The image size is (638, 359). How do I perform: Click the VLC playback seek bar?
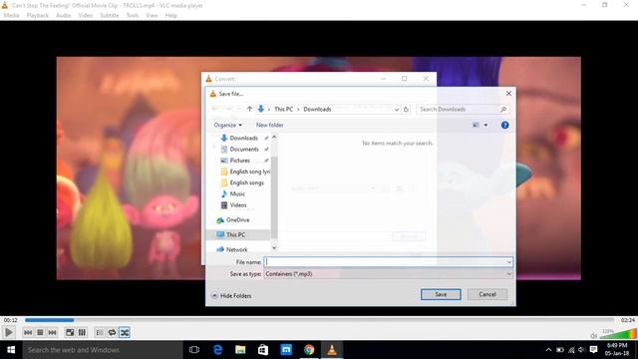(319, 320)
